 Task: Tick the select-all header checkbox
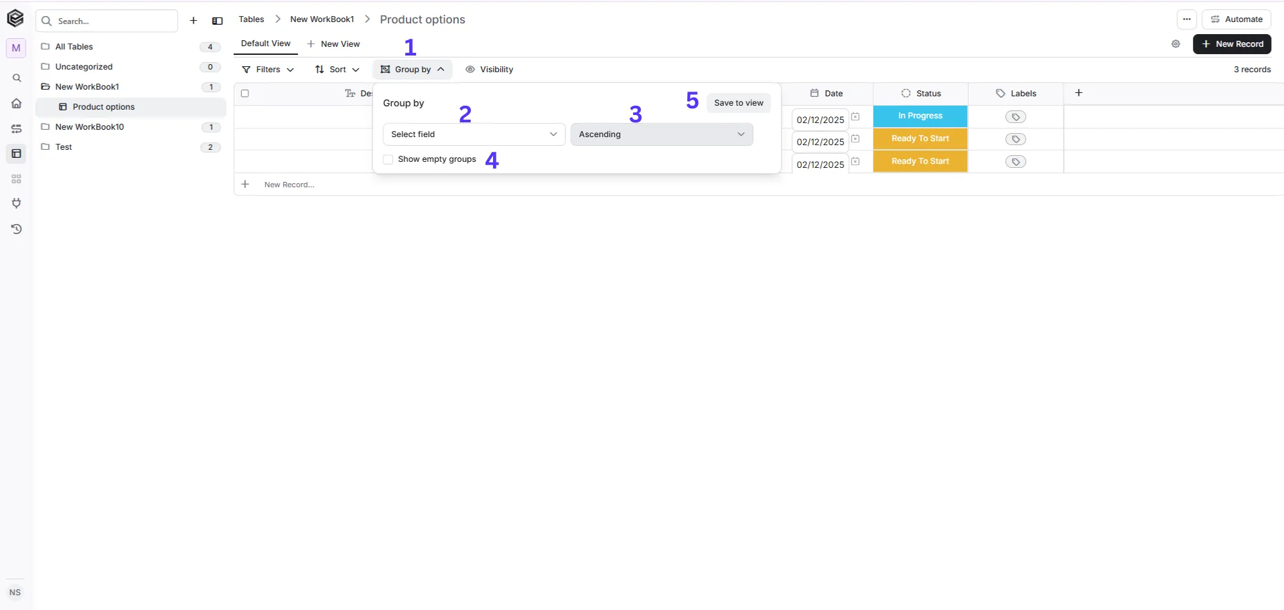[245, 94]
